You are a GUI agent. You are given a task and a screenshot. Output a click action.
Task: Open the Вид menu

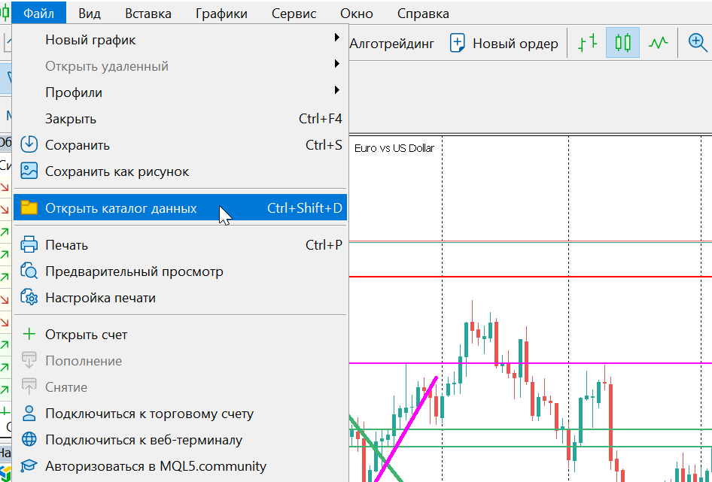click(x=90, y=14)
